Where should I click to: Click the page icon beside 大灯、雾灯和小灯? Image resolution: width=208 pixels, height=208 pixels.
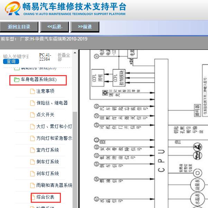[33, 126]
